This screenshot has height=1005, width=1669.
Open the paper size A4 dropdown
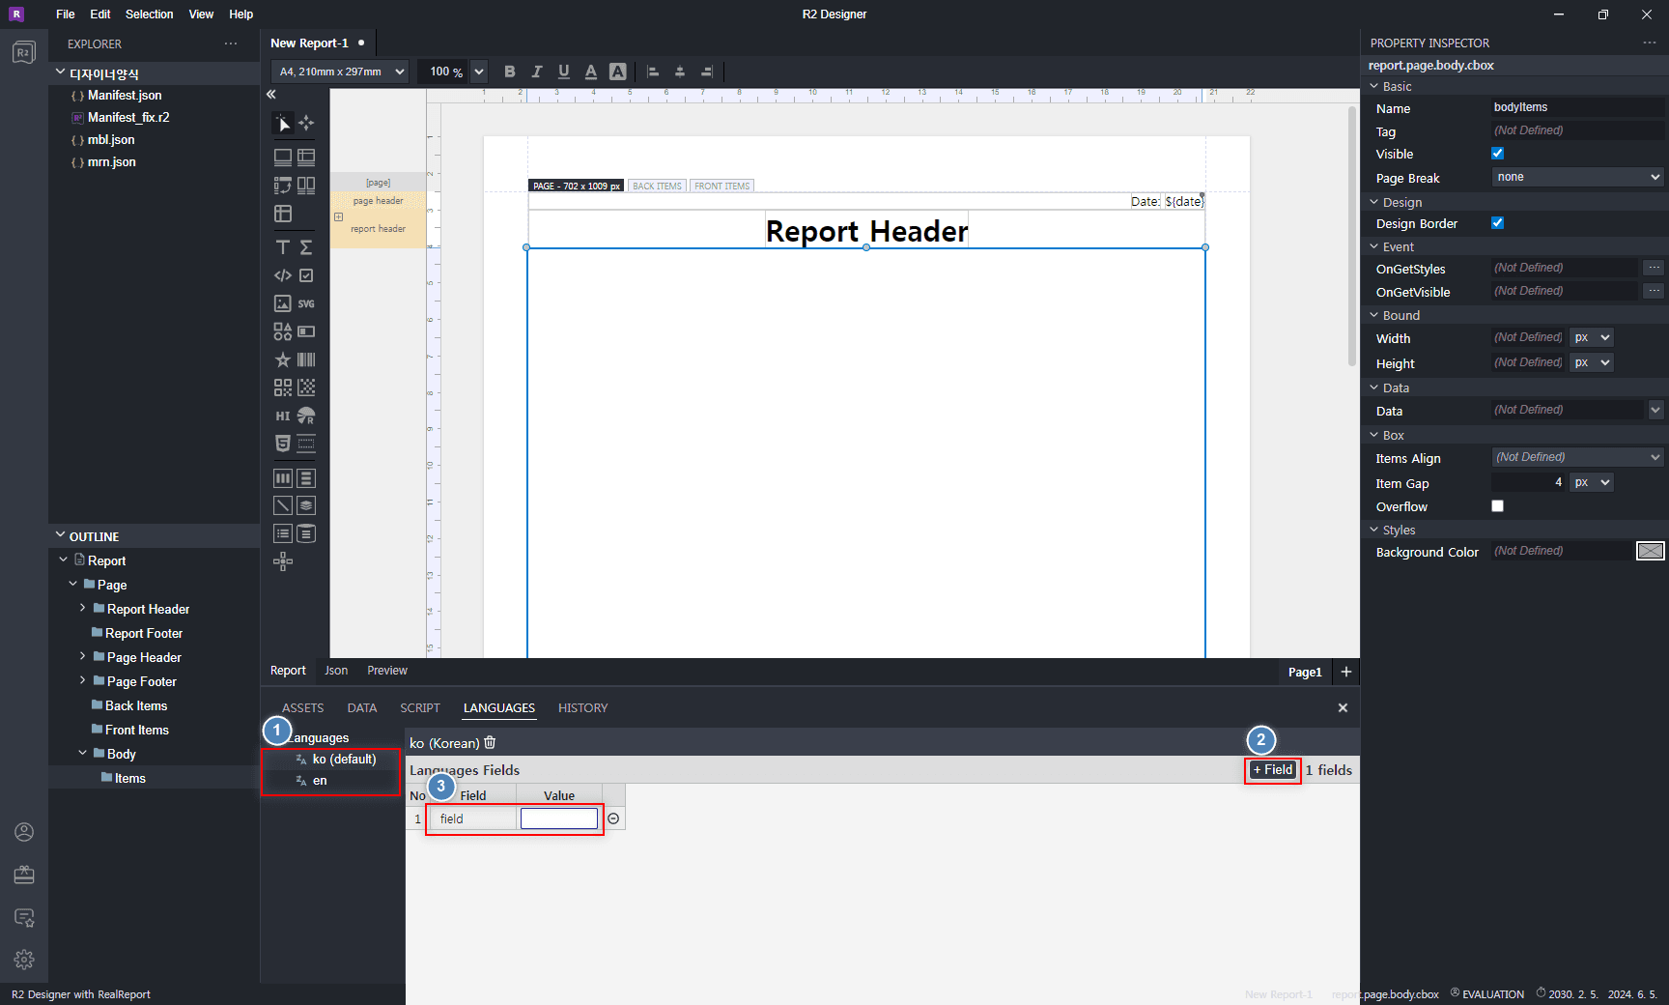340,72
